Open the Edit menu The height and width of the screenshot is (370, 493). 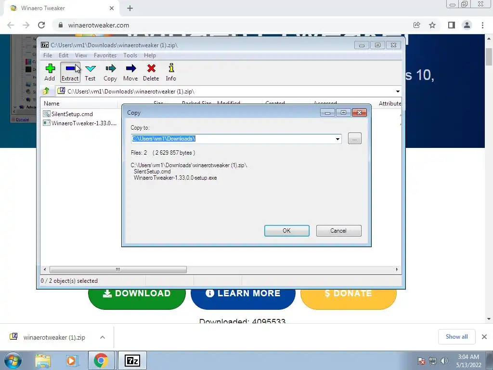[x=64, y=55]
